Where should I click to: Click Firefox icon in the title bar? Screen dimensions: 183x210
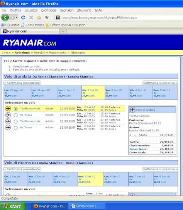(3, 3)
